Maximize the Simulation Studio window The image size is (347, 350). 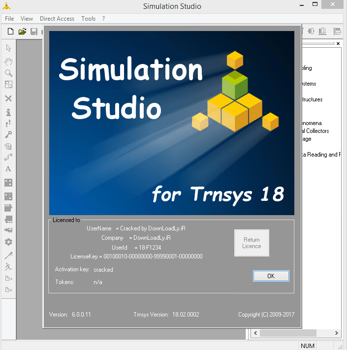(315, 4)
